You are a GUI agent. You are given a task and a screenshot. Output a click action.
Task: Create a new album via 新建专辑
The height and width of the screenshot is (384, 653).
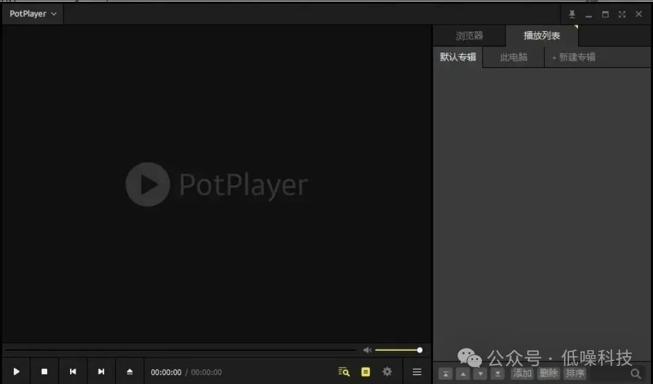573,57
